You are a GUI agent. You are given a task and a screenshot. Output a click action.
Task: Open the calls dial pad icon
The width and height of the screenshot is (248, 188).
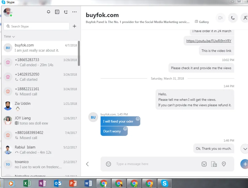66,12
